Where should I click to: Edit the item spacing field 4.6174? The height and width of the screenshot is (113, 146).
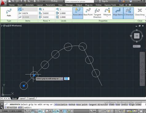30,13
